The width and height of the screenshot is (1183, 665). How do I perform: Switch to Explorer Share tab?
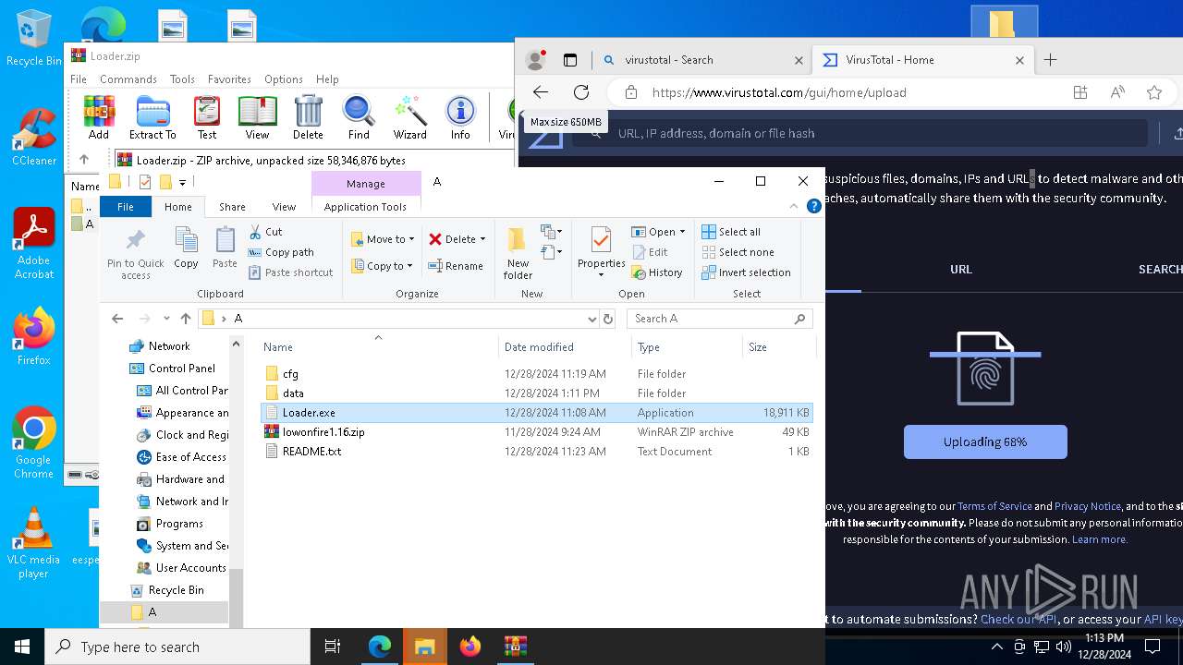[x=232, y=207]
